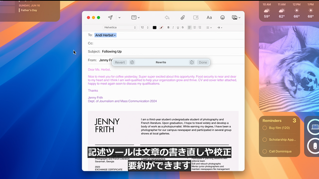Toggle bold text formatting
This screenshot has height=179, width=319.
click(x=168, y=27)
